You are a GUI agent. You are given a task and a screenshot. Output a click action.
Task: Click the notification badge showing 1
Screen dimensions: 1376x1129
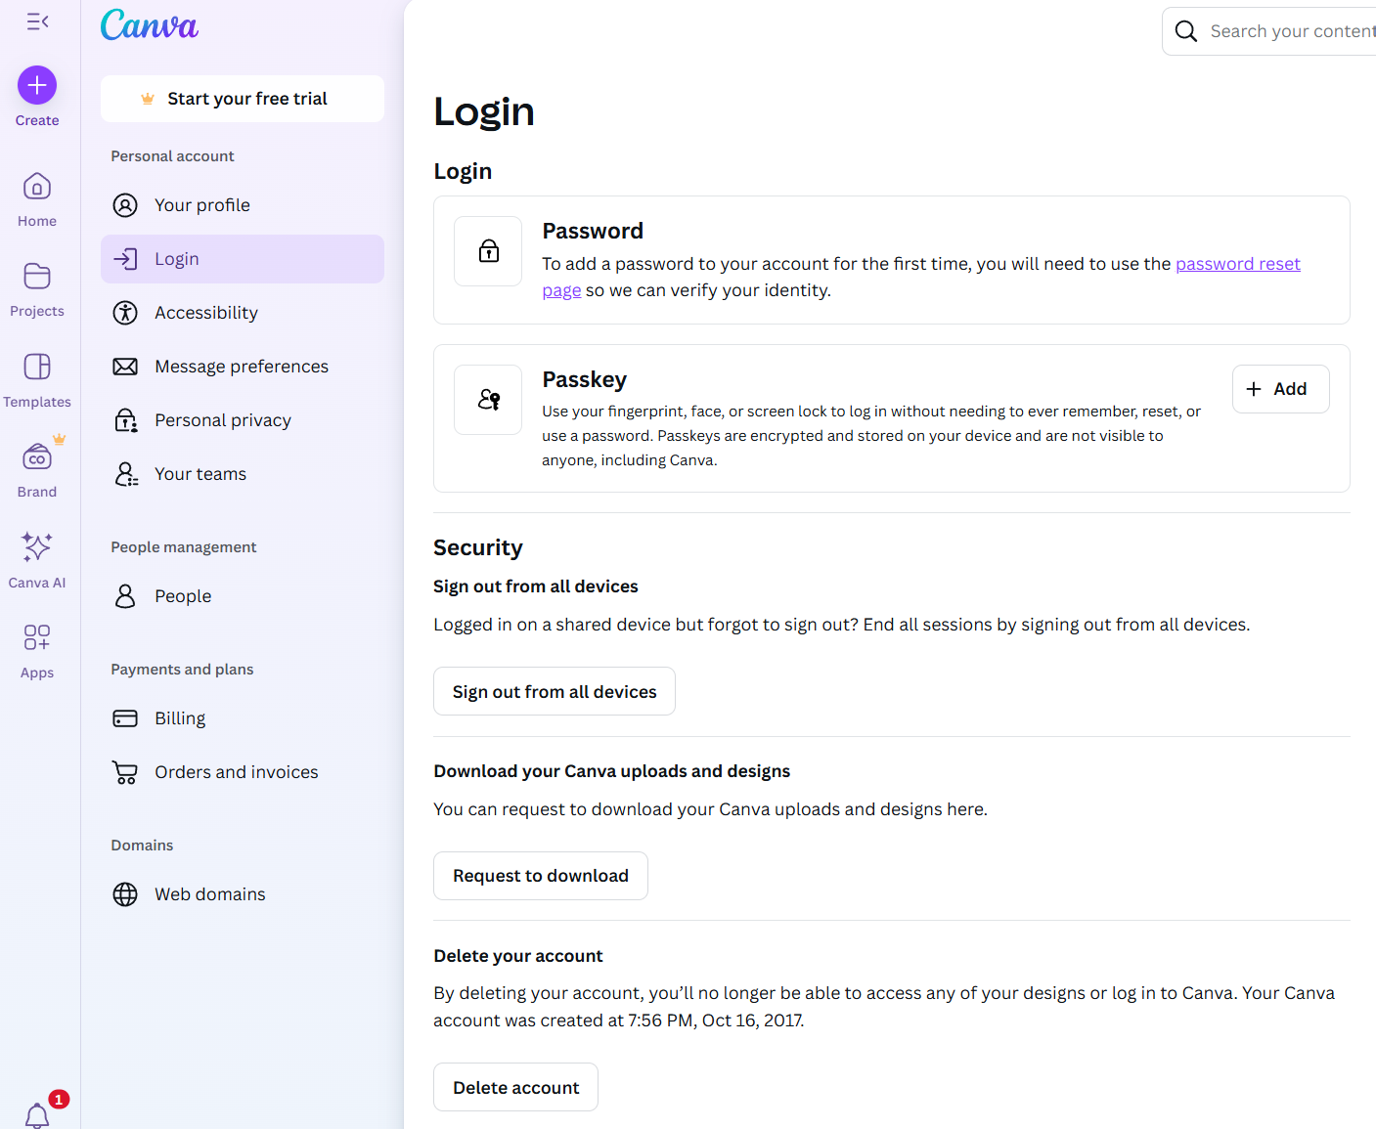[x=59, y=1100]
